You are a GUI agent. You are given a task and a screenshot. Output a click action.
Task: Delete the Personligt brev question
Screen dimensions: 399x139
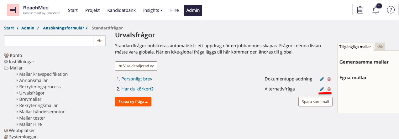[329, 79]
